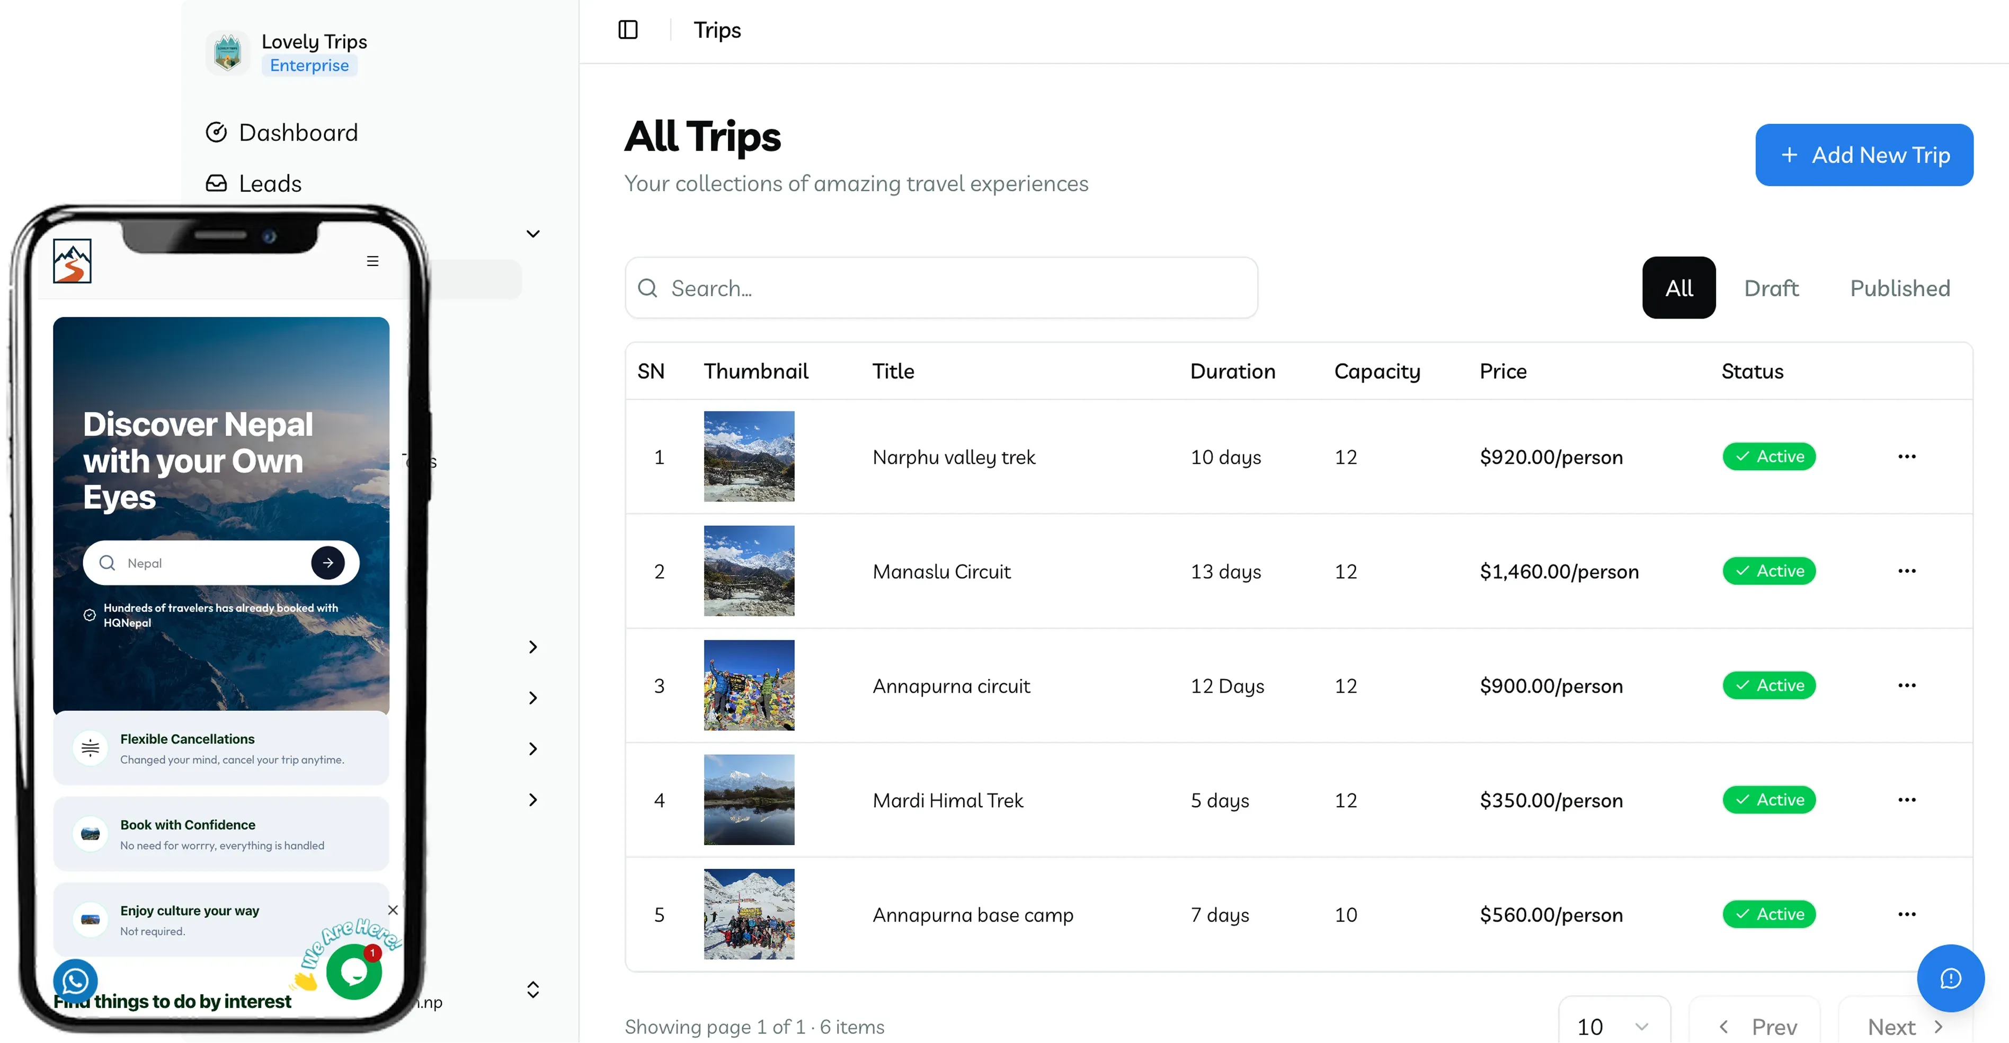The height and width of the screenshot is (1043, 2009).
Task: Collapse the expanded sidebar section chevron
Action: pyautogui.click(x=532, y=234)
